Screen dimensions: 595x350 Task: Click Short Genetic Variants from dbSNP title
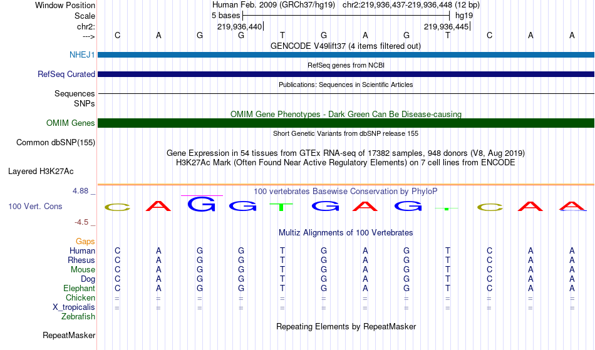346,133
